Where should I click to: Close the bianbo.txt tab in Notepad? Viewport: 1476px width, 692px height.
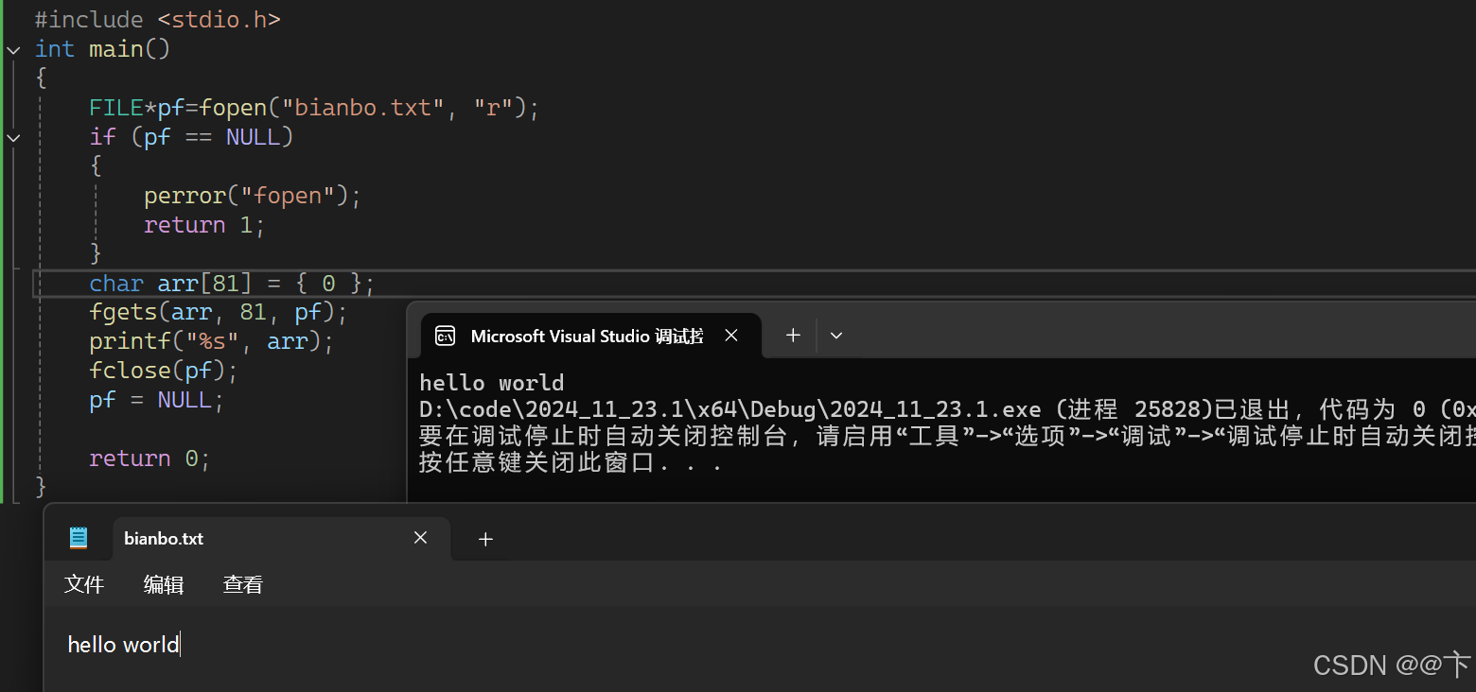coord(421,538)
